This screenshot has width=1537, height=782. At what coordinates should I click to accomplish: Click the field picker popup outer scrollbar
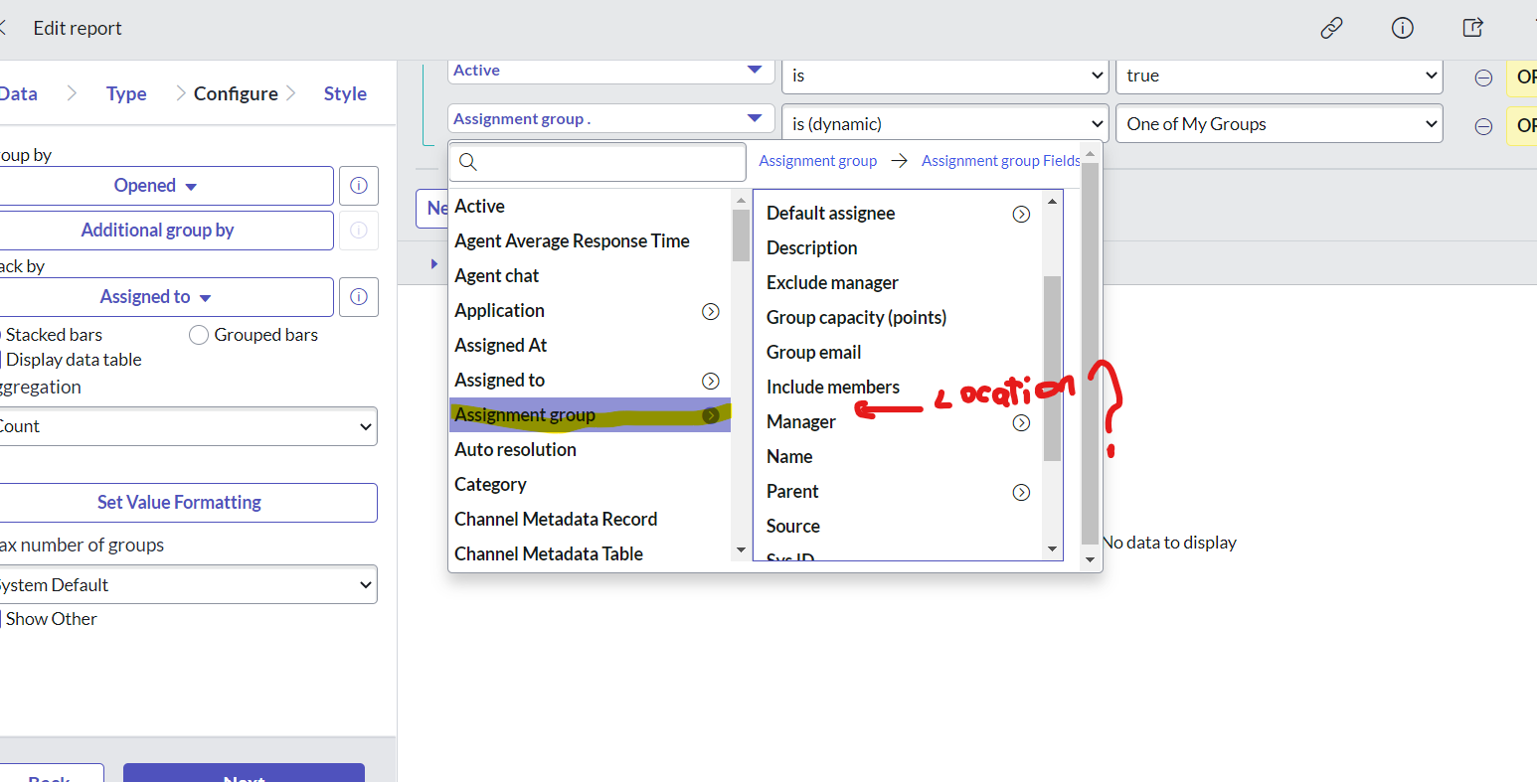[x=1090, y=354]
